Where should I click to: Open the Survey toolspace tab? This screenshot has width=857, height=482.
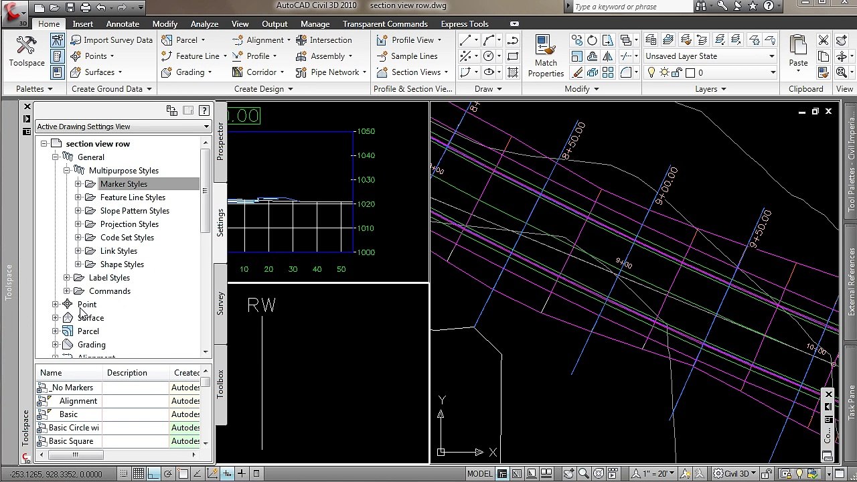pyautogui.click(x=220, y=303)
